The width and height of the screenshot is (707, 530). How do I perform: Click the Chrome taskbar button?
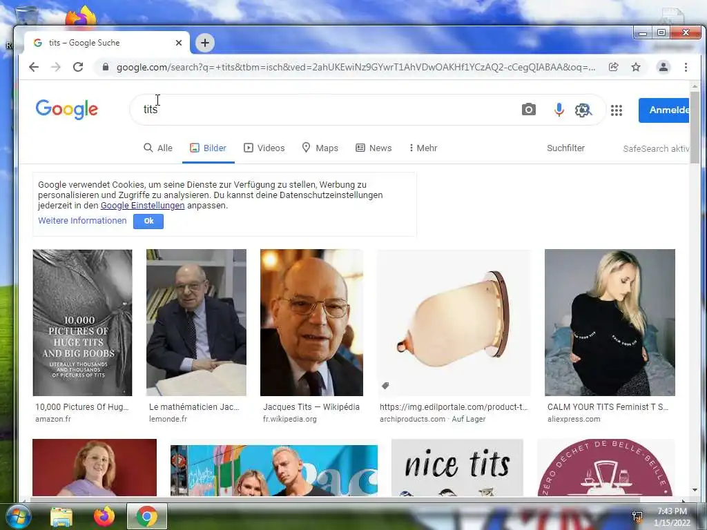pos(147,516)
